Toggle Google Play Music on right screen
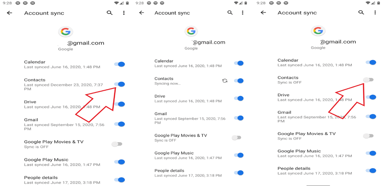The height and width of the screenshot is (186, 388). [371, 153]
